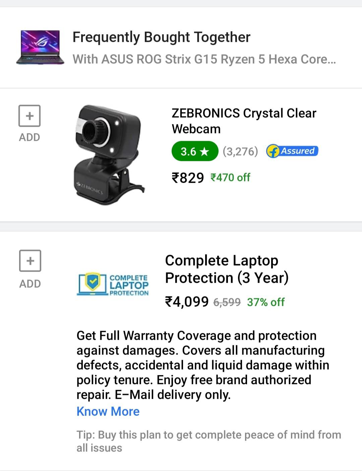
Task: Click the ASUS ROG Strix laptop thumbnail
Action: tap(40, 48)
